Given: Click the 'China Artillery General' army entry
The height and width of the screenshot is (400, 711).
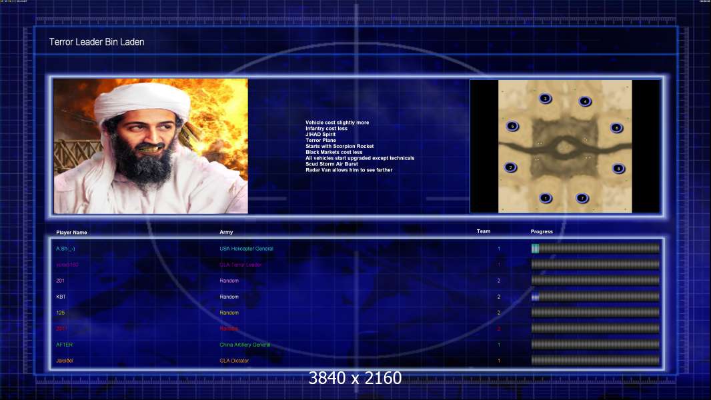Looking at the screenshot, I should click(x=245, y=345).
